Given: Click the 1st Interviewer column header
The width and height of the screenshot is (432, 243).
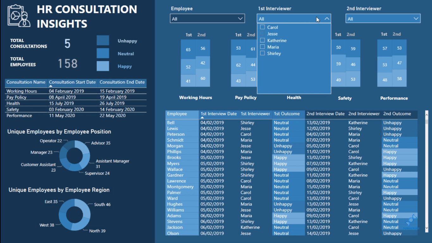Looking at the screenshot, I should tap(256, 114).
